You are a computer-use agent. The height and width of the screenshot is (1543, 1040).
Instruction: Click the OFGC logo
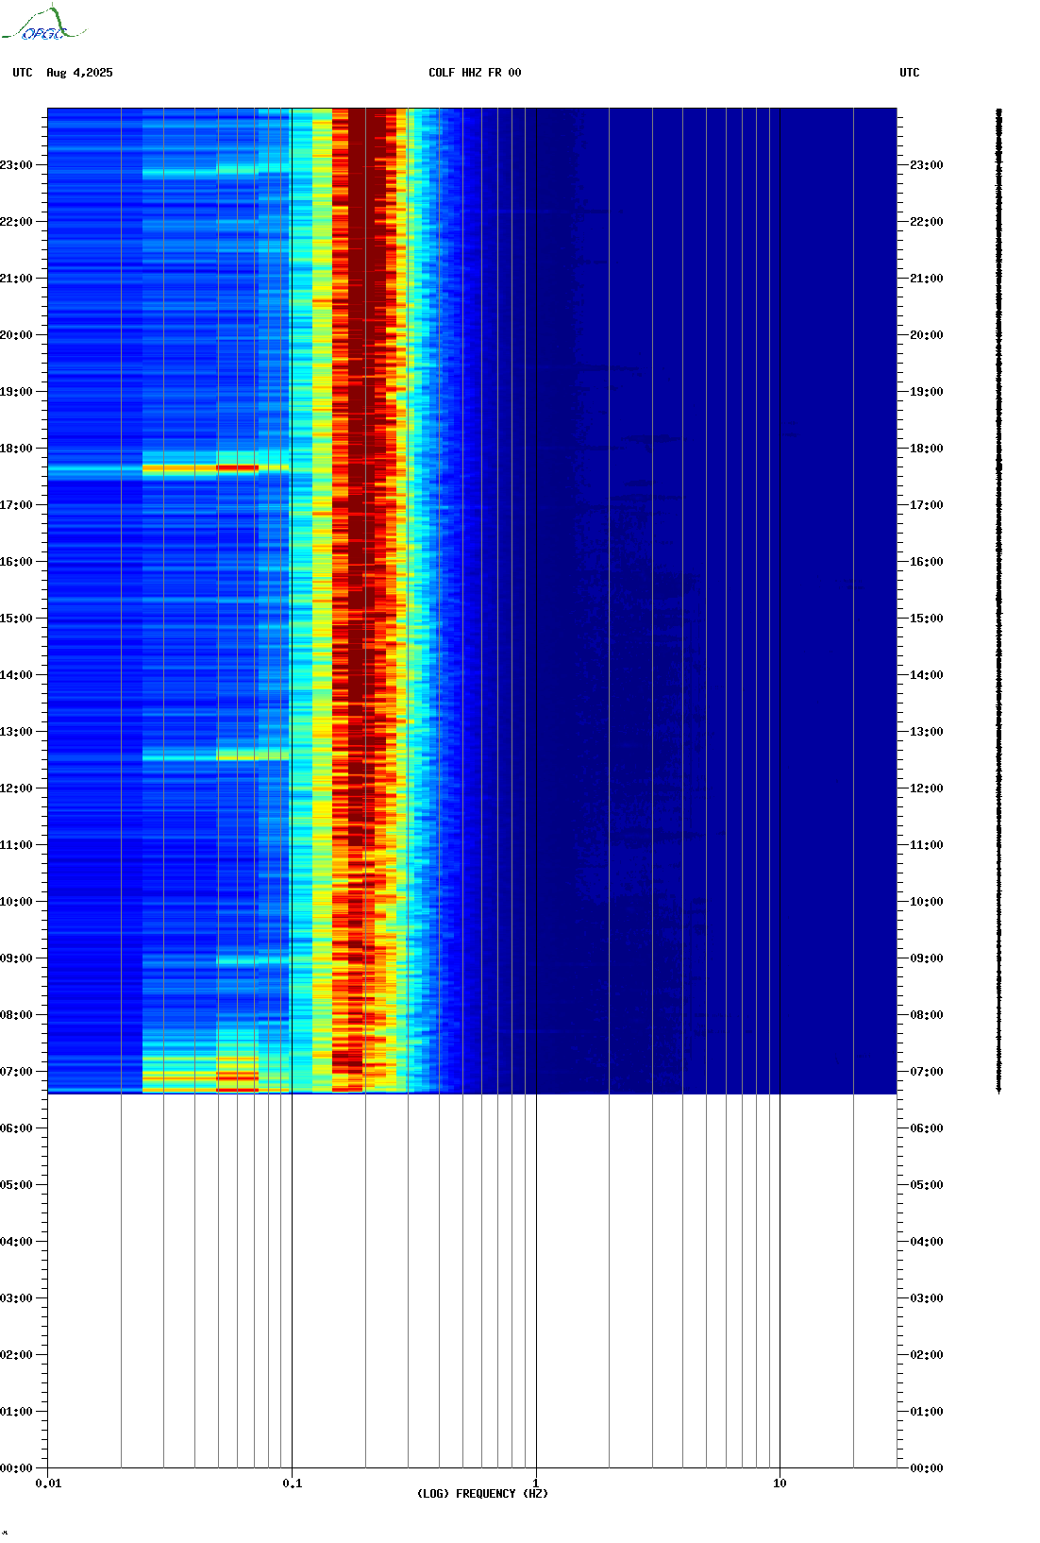(x=43, y=24)
